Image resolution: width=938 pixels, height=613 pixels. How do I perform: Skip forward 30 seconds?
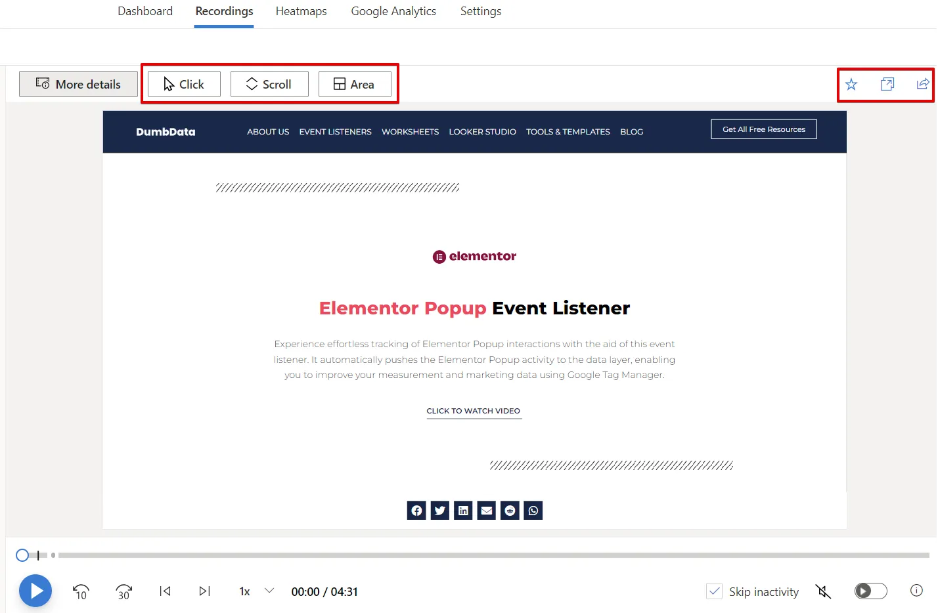pos(123,591)
